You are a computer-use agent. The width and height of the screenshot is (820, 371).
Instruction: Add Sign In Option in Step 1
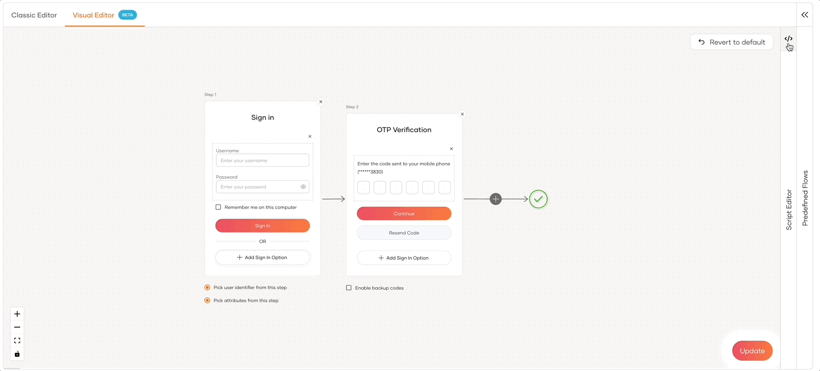[263, 257]
